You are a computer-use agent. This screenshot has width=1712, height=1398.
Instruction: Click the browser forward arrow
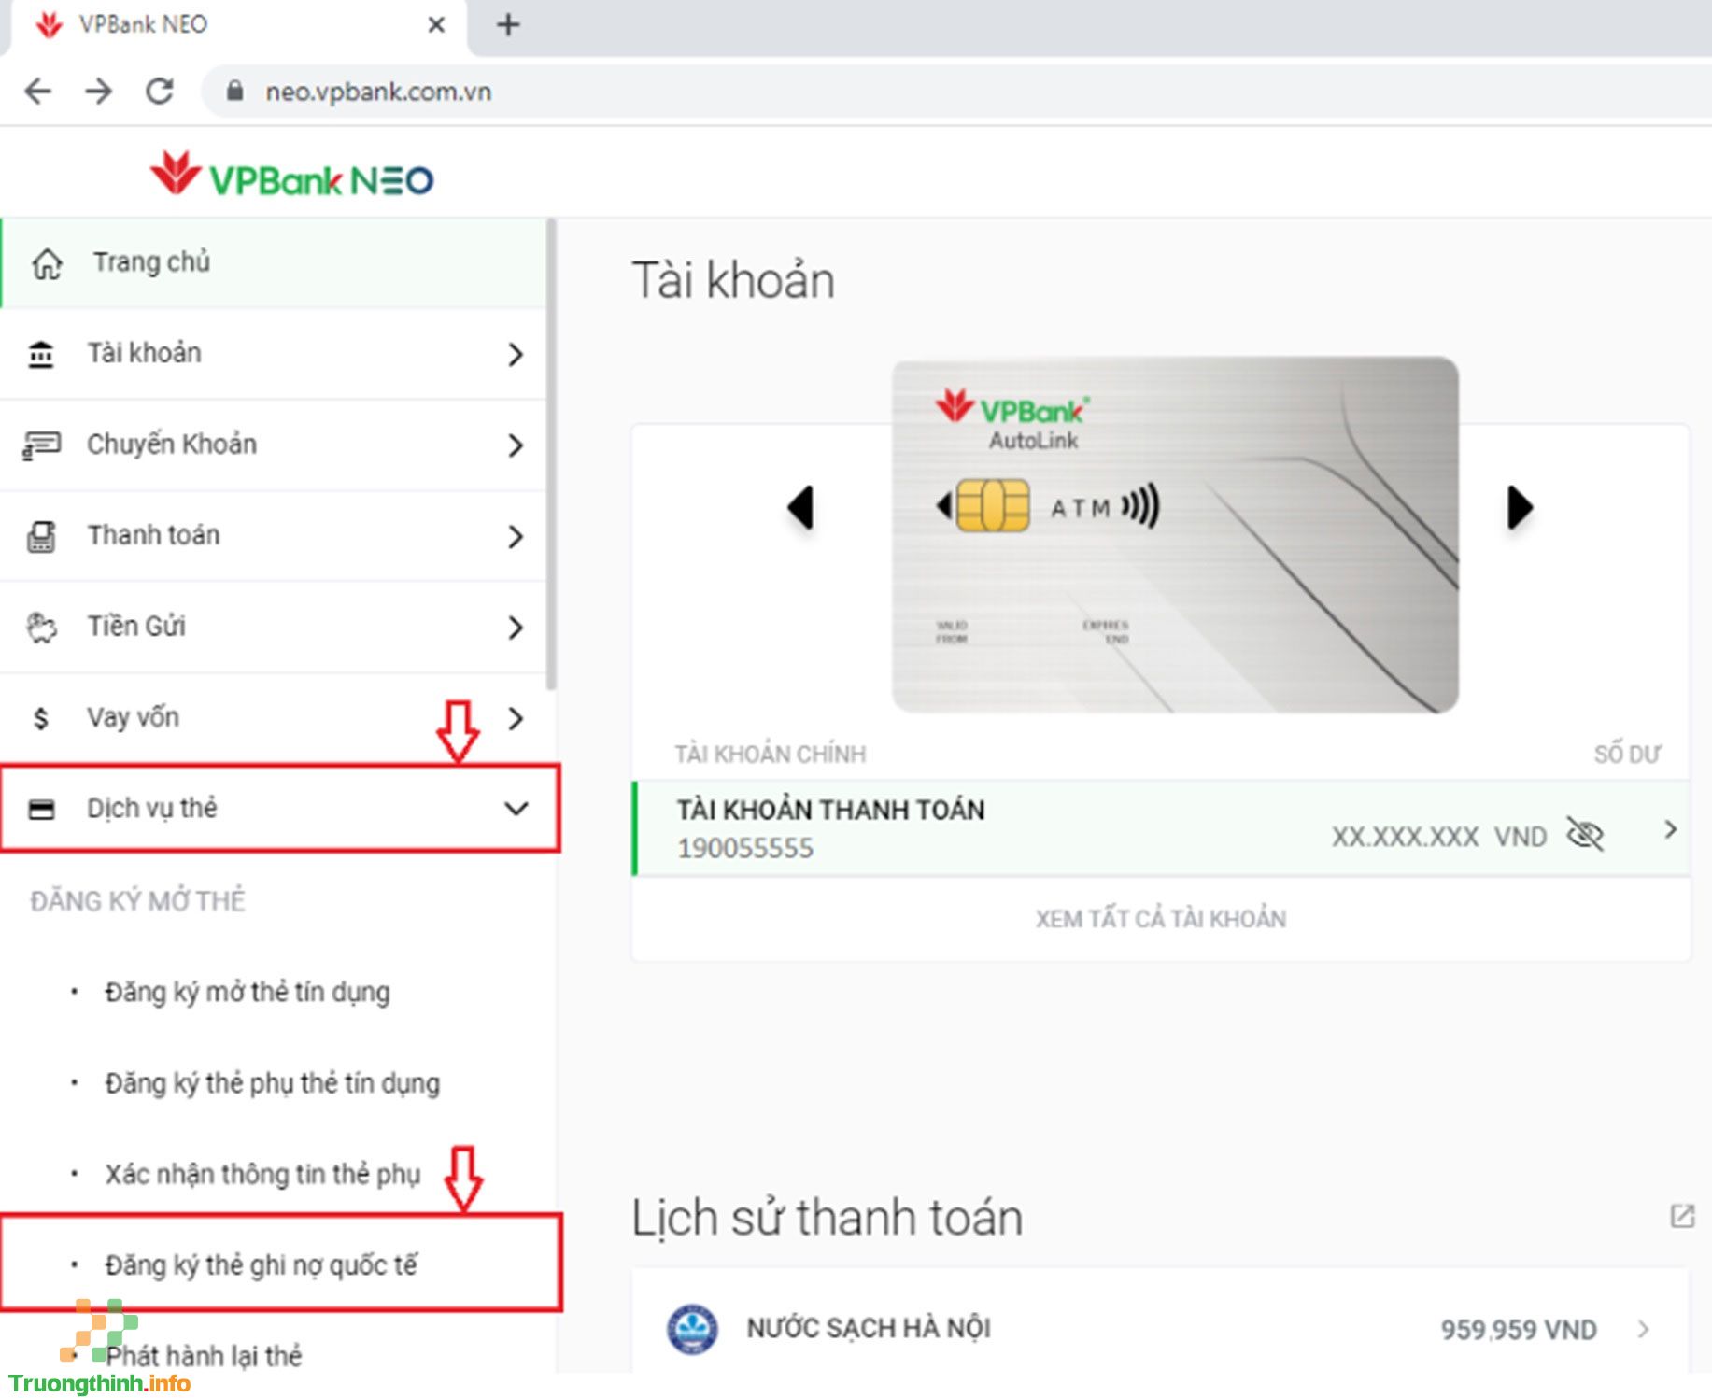98,92
